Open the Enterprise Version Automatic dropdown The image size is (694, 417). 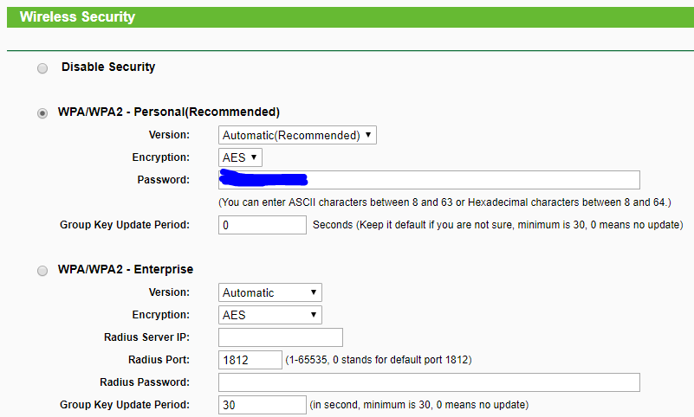tap(270, 292)
